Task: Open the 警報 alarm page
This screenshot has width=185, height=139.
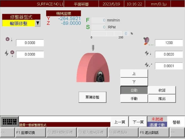Action: (x=176, y=122)
